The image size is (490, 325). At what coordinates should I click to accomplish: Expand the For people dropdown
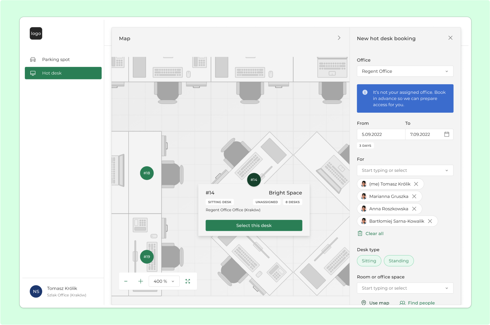pyautogui.click(x=405, y=170)
